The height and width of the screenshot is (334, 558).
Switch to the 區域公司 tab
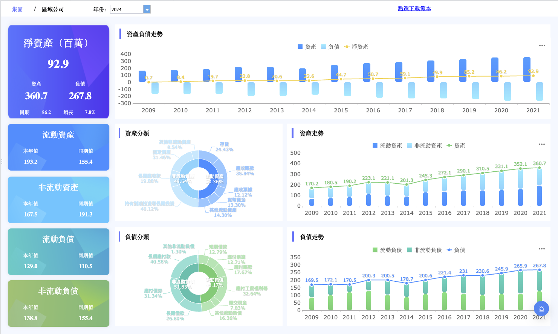pyautogui.click(x=53, y=9)
